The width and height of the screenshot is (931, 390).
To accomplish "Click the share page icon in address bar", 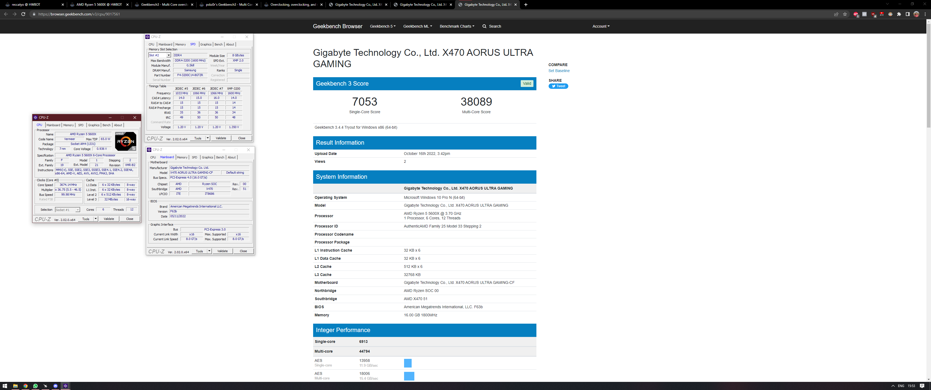I will tap(836, 14).
